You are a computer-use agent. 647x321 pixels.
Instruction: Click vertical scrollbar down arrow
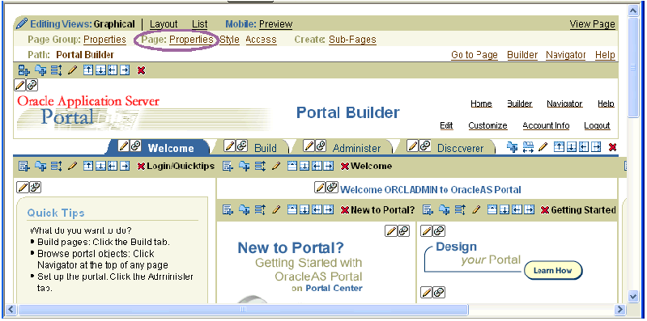point(633,295)
